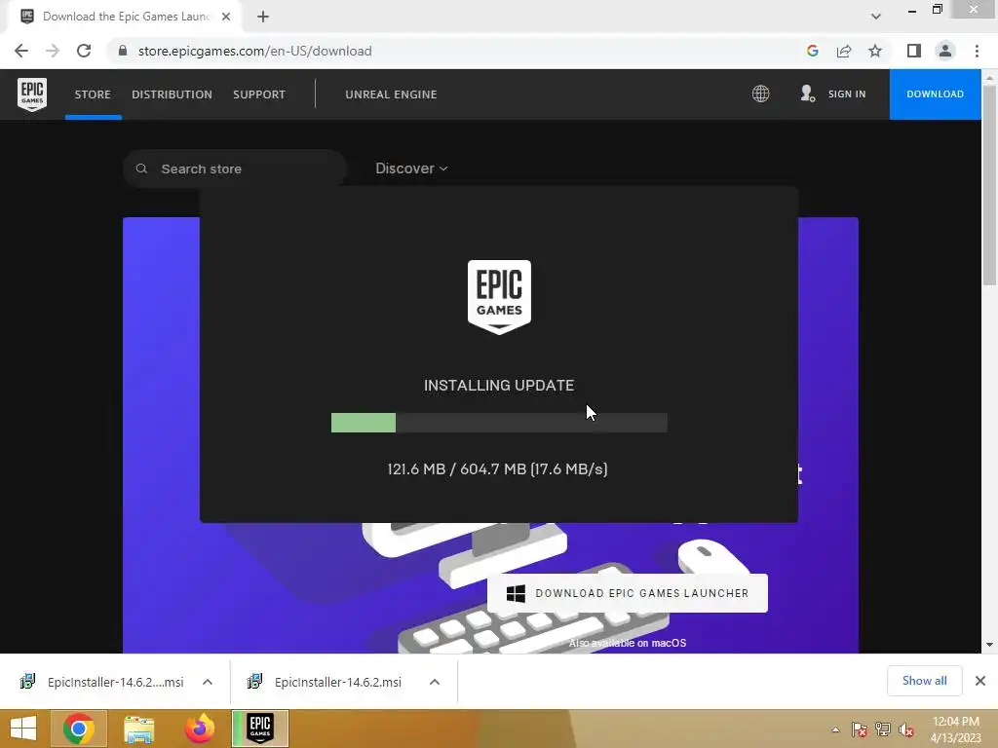Screen dimensions: 998x748
Task: Expand the Discover dropdown
Action: coord(411,168)
